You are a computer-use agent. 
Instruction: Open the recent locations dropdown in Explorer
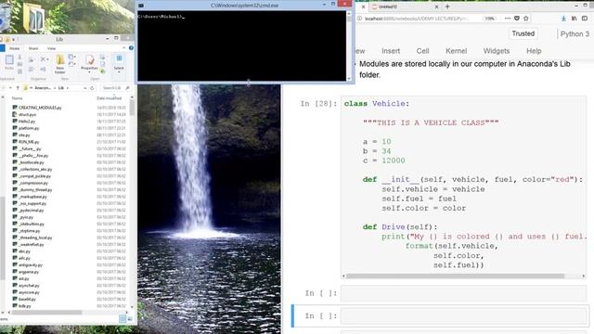[x=10, y=88]
